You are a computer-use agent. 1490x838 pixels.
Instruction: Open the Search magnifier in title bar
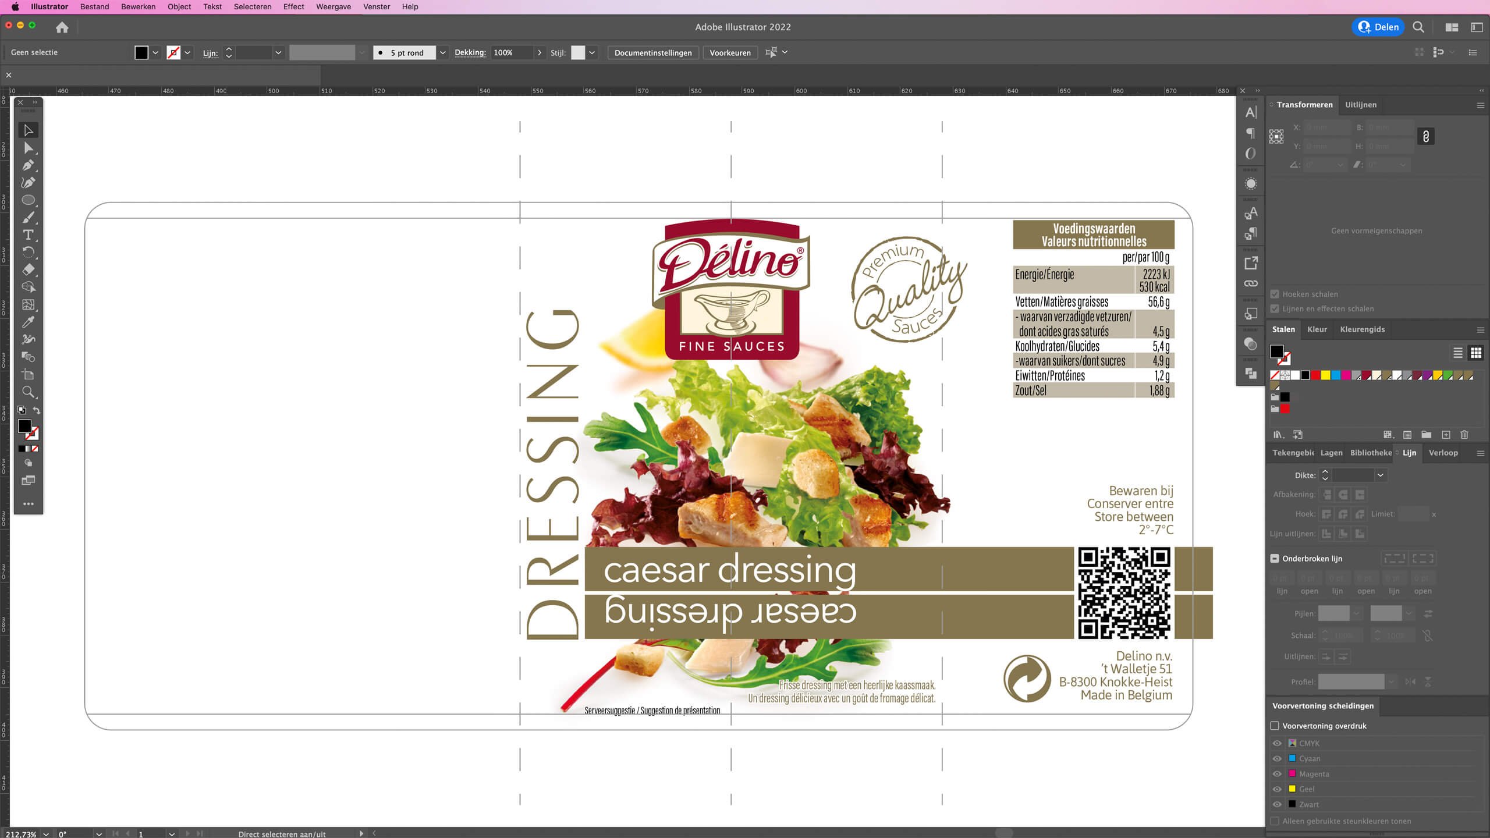[1418, 27]
